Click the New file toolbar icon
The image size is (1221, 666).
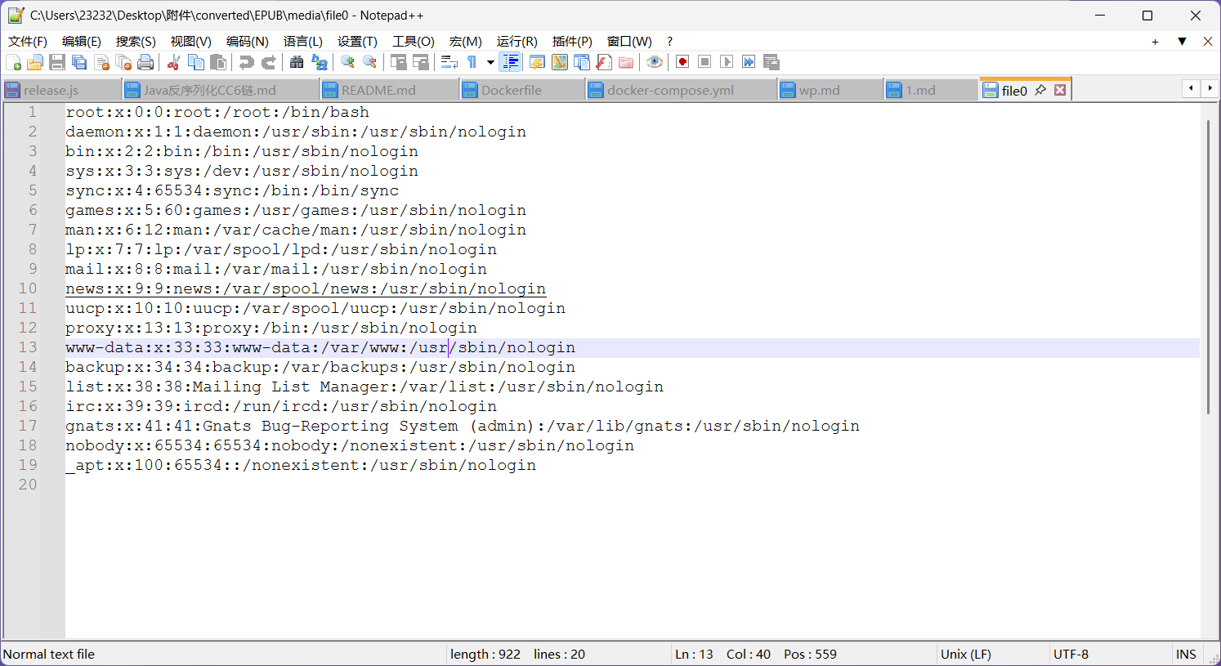pos(14,62)
